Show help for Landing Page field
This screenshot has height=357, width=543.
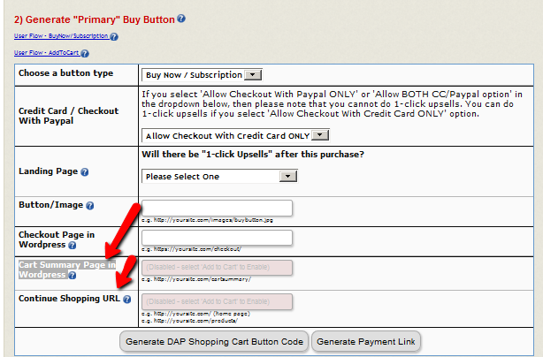click(x=85, y=171)
